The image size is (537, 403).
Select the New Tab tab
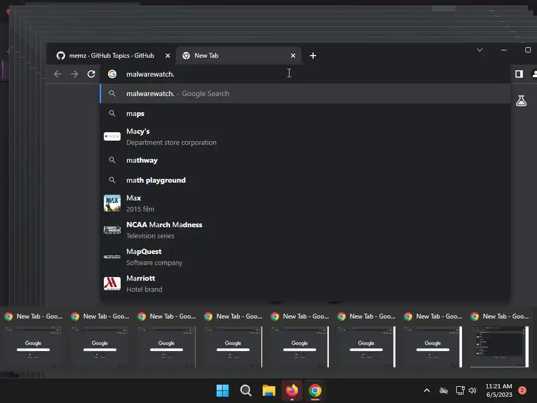[239, 56]
